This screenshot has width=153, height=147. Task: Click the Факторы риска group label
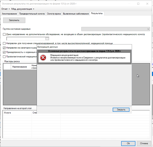click(12, 61)
